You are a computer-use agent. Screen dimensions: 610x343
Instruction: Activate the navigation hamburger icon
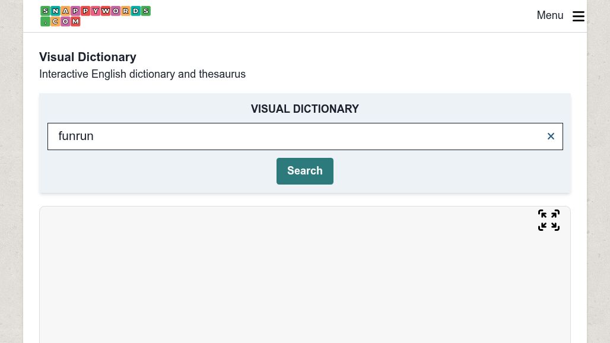579,16
